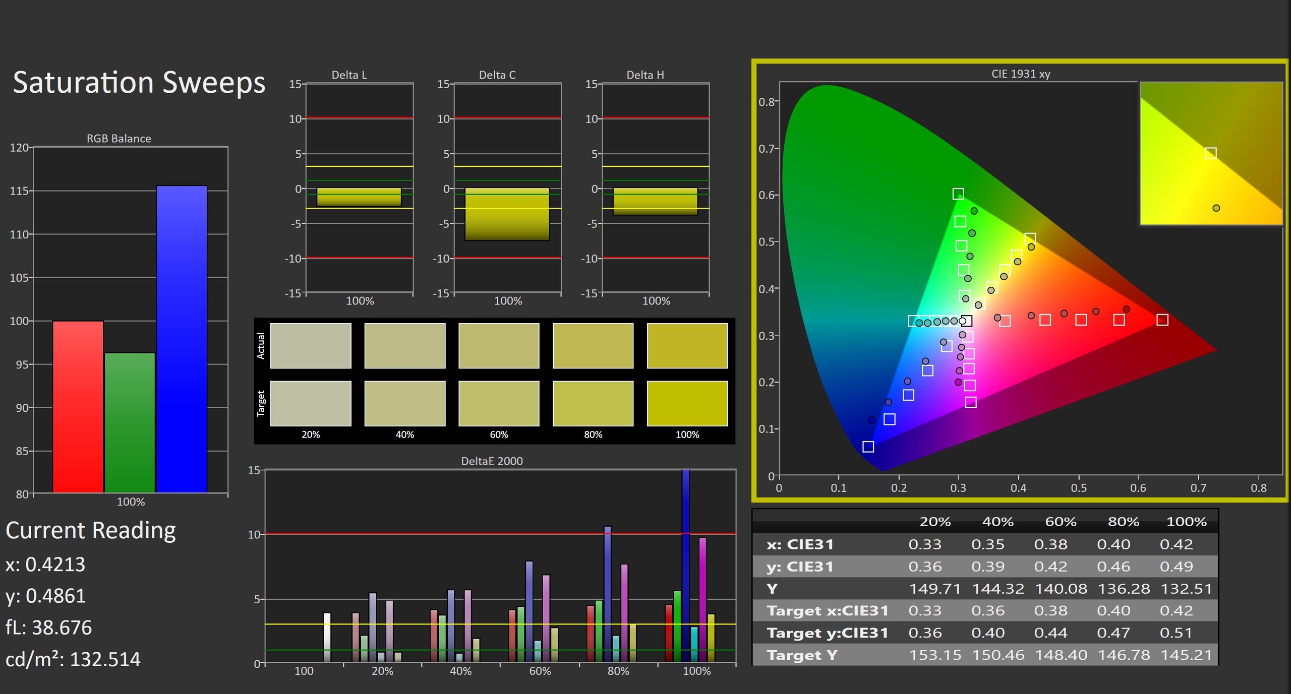Click the blue bar in RGB Balance
The height and width of the screenshot is (694, 1291).
click(182, 339)
